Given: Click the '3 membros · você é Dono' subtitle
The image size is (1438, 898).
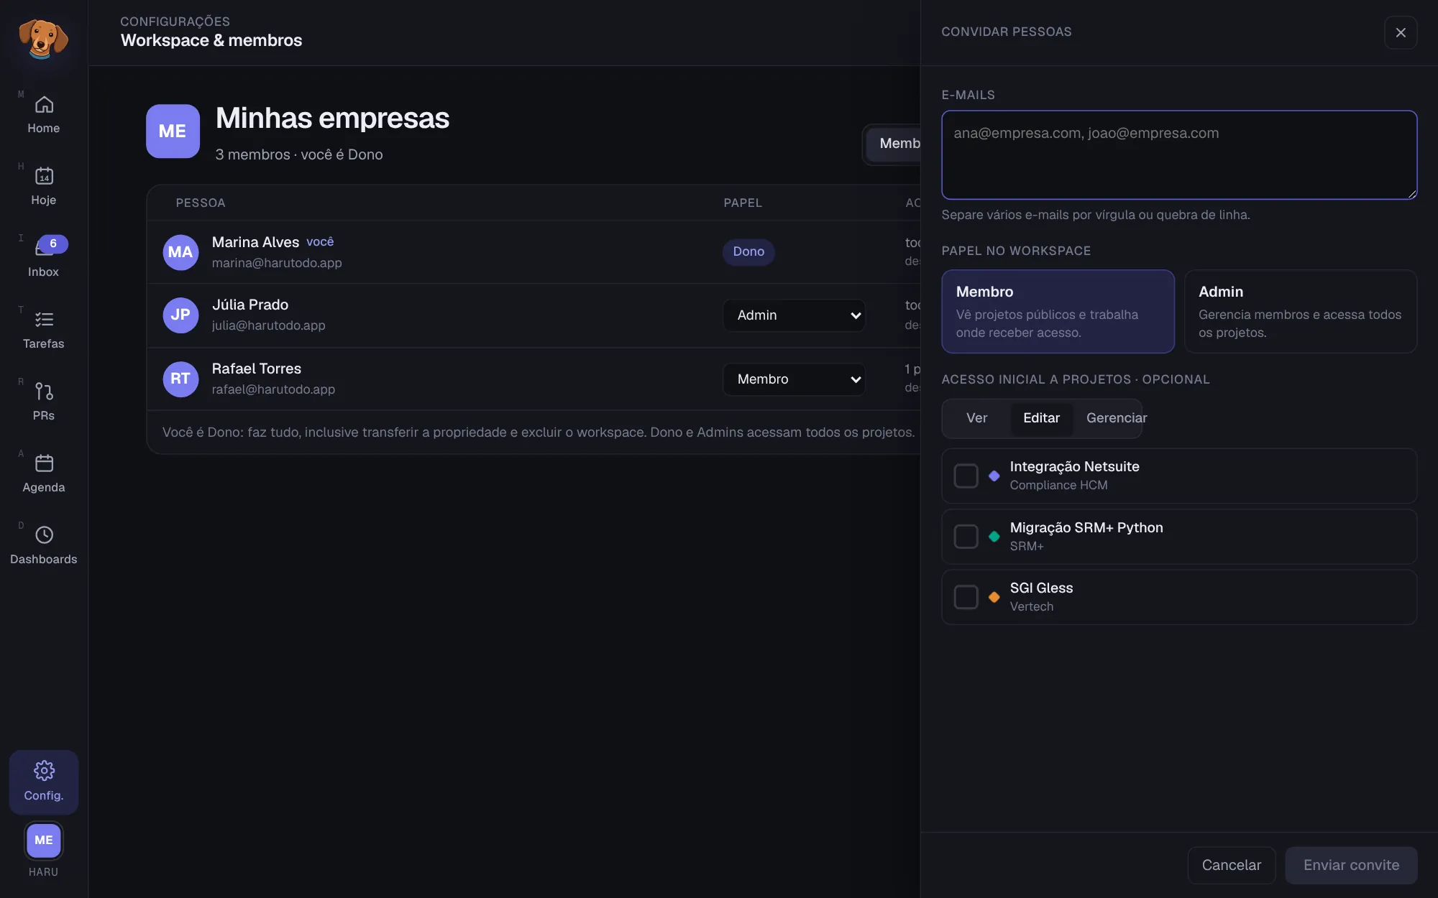Looking at the screenshot, I should 299,154.
